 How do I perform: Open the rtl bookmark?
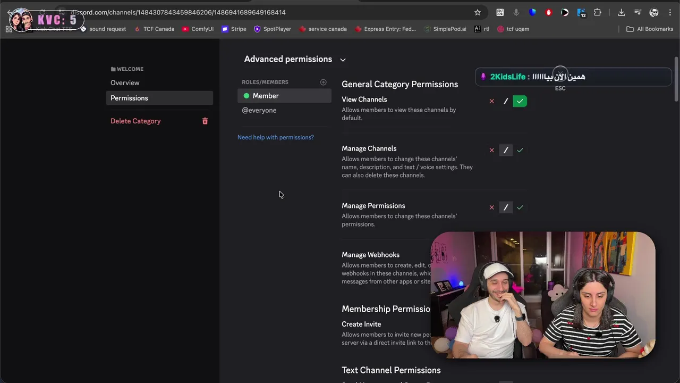(x=482, y=29)
